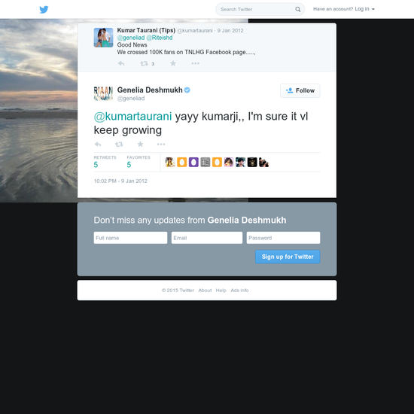The image size is (414, 414).
Task: Open the @geneliad mention in Kumar's tweet
Action: coord(131,38)
